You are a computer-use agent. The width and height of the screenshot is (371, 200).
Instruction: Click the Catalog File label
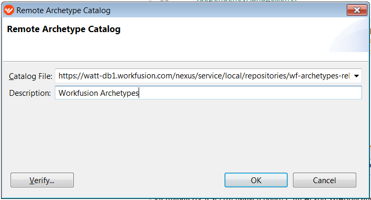(x=31, y=76)
